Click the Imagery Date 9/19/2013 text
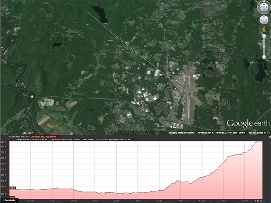This screenshot has width=271, height=203. click(182, 133)
